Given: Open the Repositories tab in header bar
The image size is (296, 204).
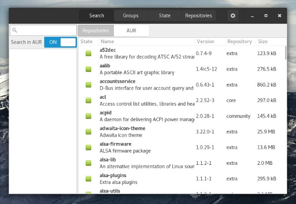Looking at the screenshot, I should click(x=199, y=15).
